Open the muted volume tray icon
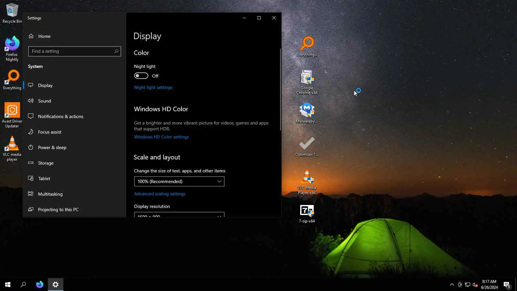Viewport: 517px width, 291px height. pos(475,285)
